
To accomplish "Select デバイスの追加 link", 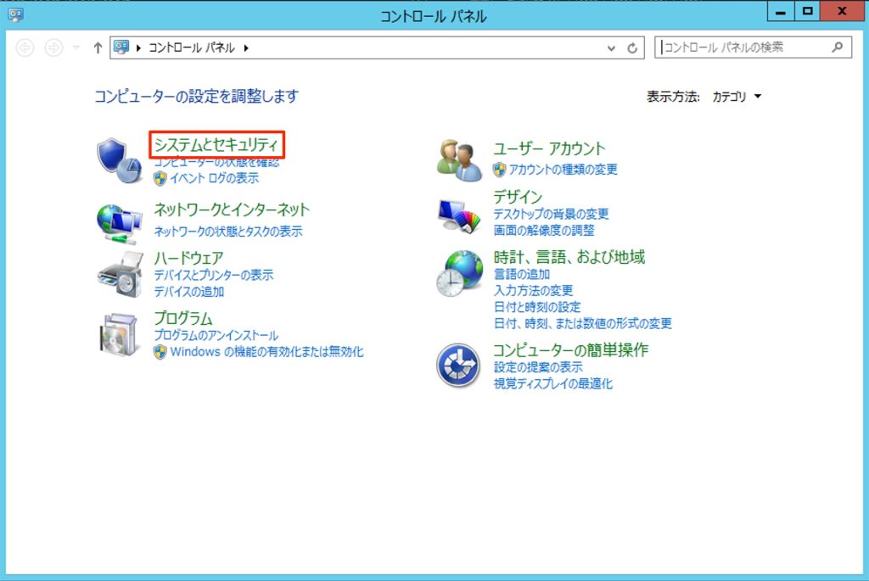I will tap(189, 291).
